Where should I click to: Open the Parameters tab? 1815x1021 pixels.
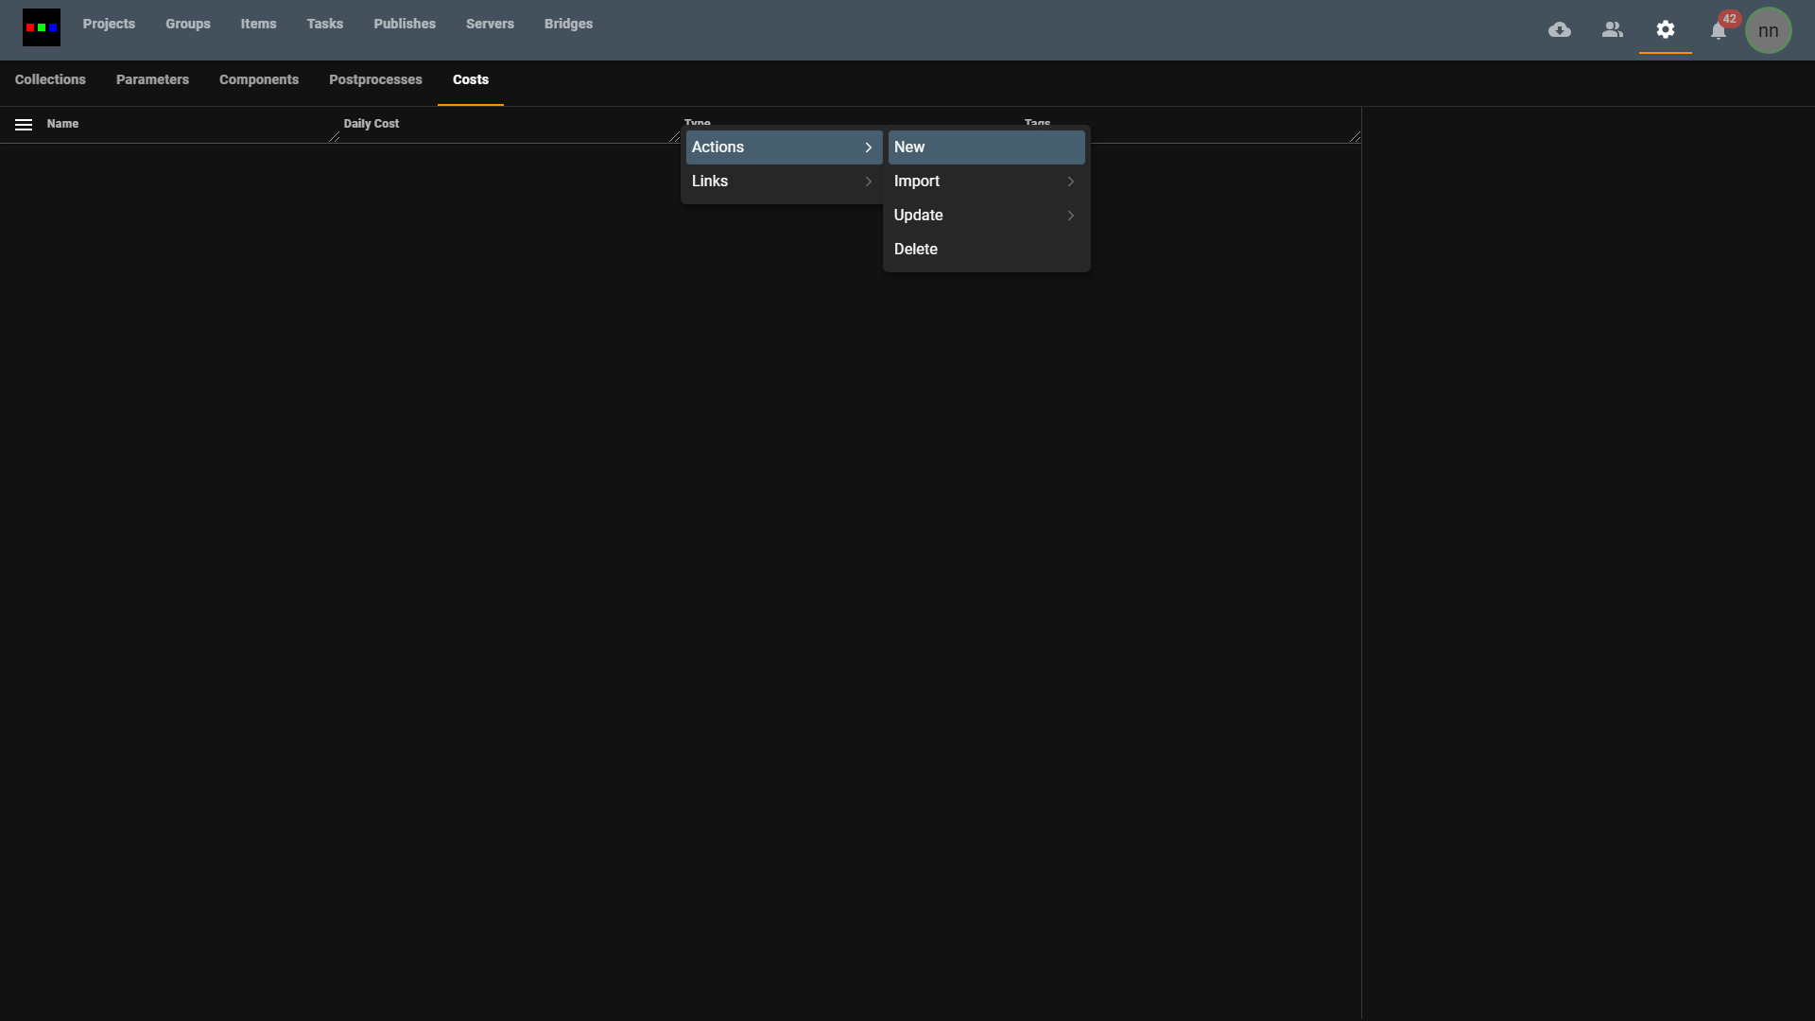pos(152,80)
